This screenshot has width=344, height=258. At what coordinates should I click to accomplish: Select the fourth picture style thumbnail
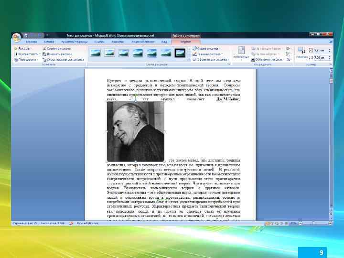click(138, 53)
